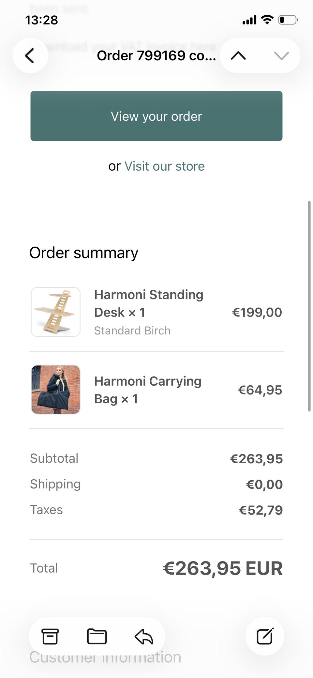Compose a new message with pencil icon
Viewport: 313px width, 678px height.
click(x=265, y=636)
